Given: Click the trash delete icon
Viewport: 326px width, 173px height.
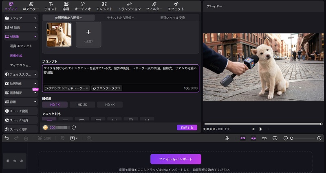Looking at the screenshot, I should [x=26, y=138].
